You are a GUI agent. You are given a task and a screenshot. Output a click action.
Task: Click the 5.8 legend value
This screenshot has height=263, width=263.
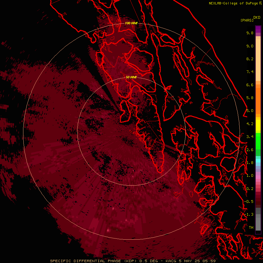250,98
